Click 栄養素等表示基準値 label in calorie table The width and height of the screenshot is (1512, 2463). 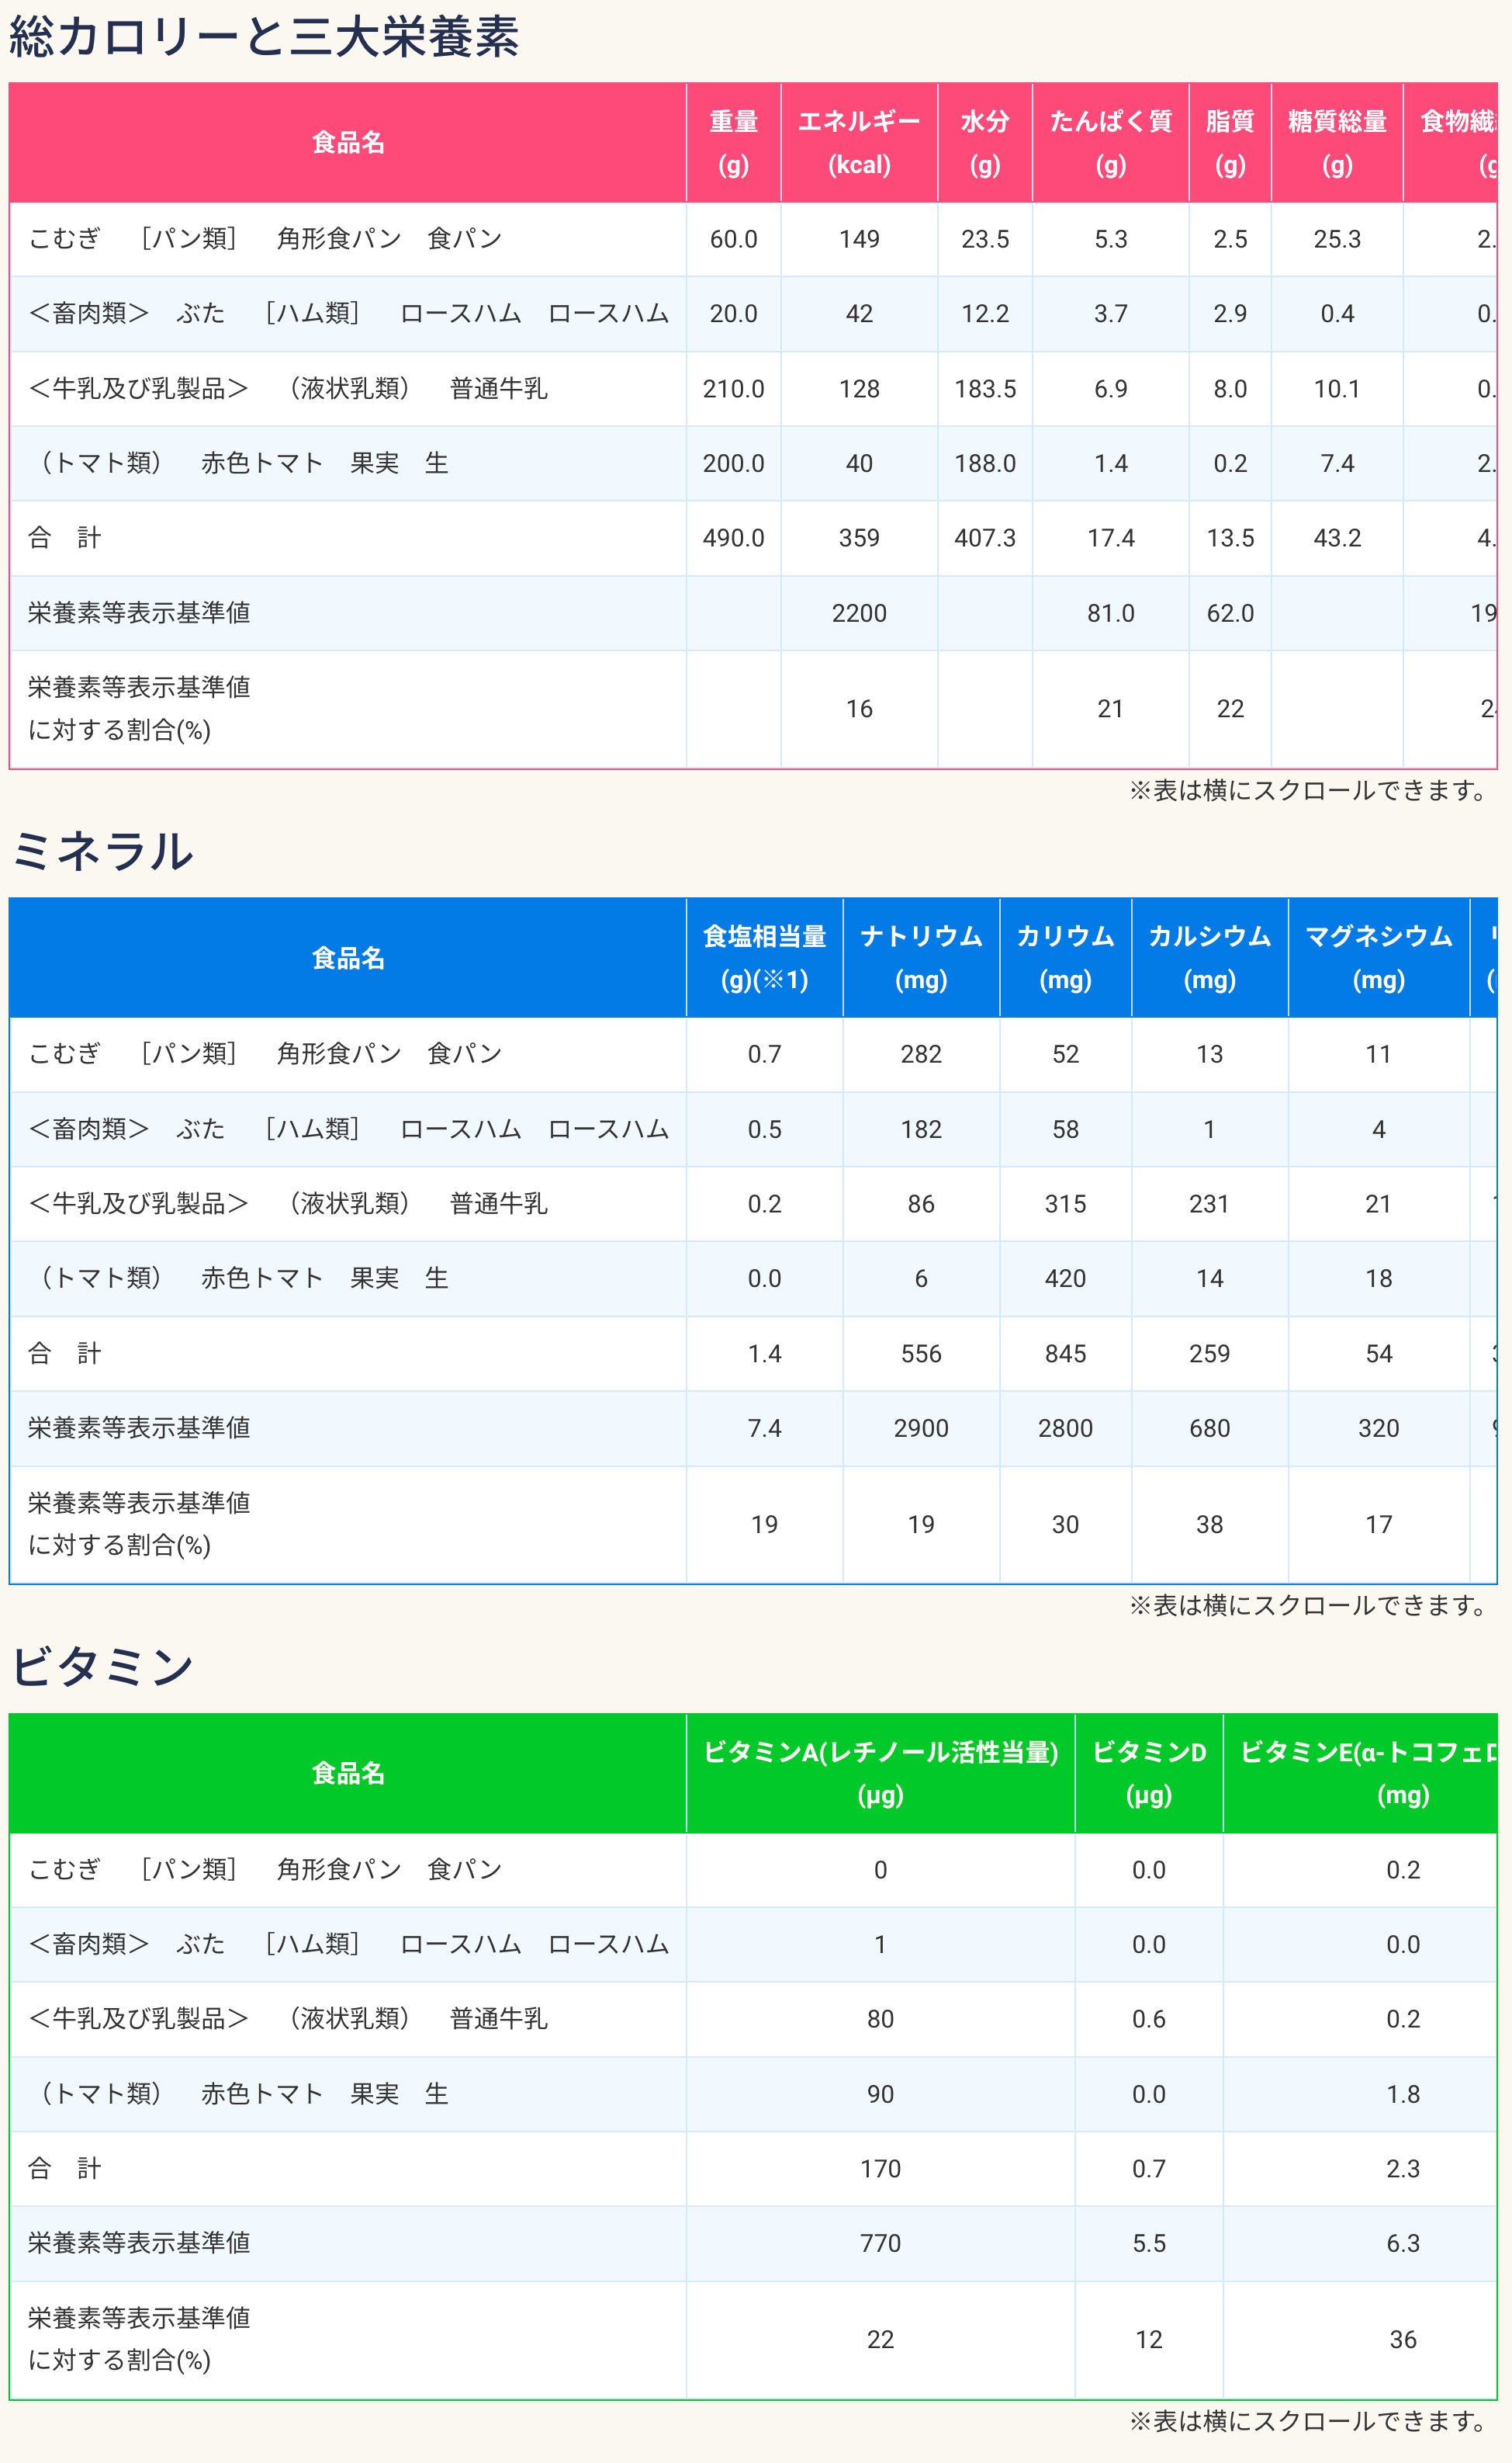click(x=139, y=613)
